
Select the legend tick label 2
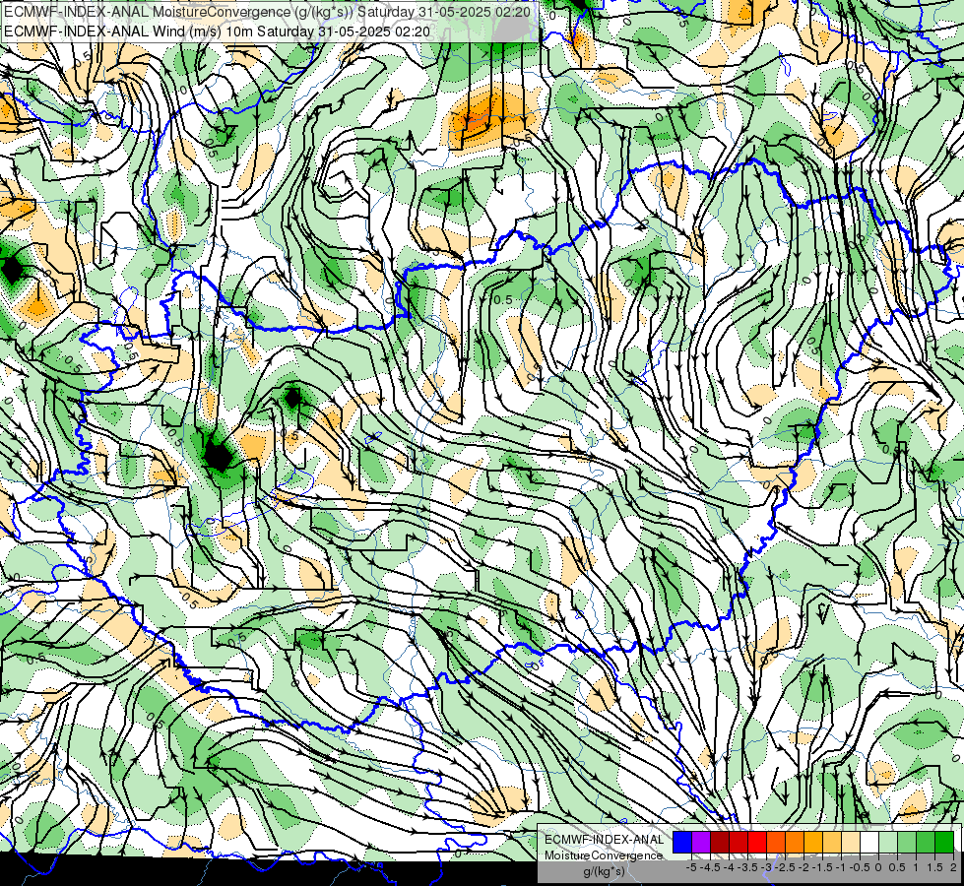[x=953, y=867]
